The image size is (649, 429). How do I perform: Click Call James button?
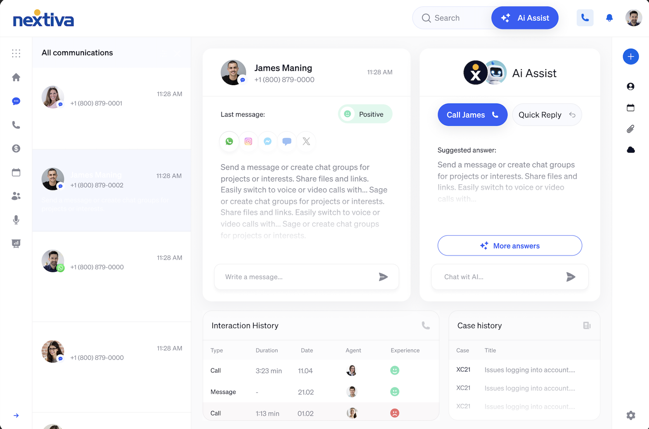coord(472,115)
